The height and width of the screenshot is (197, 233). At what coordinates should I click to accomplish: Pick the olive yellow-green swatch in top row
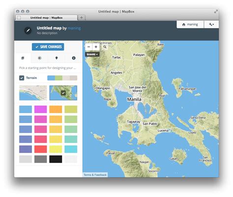71,109
